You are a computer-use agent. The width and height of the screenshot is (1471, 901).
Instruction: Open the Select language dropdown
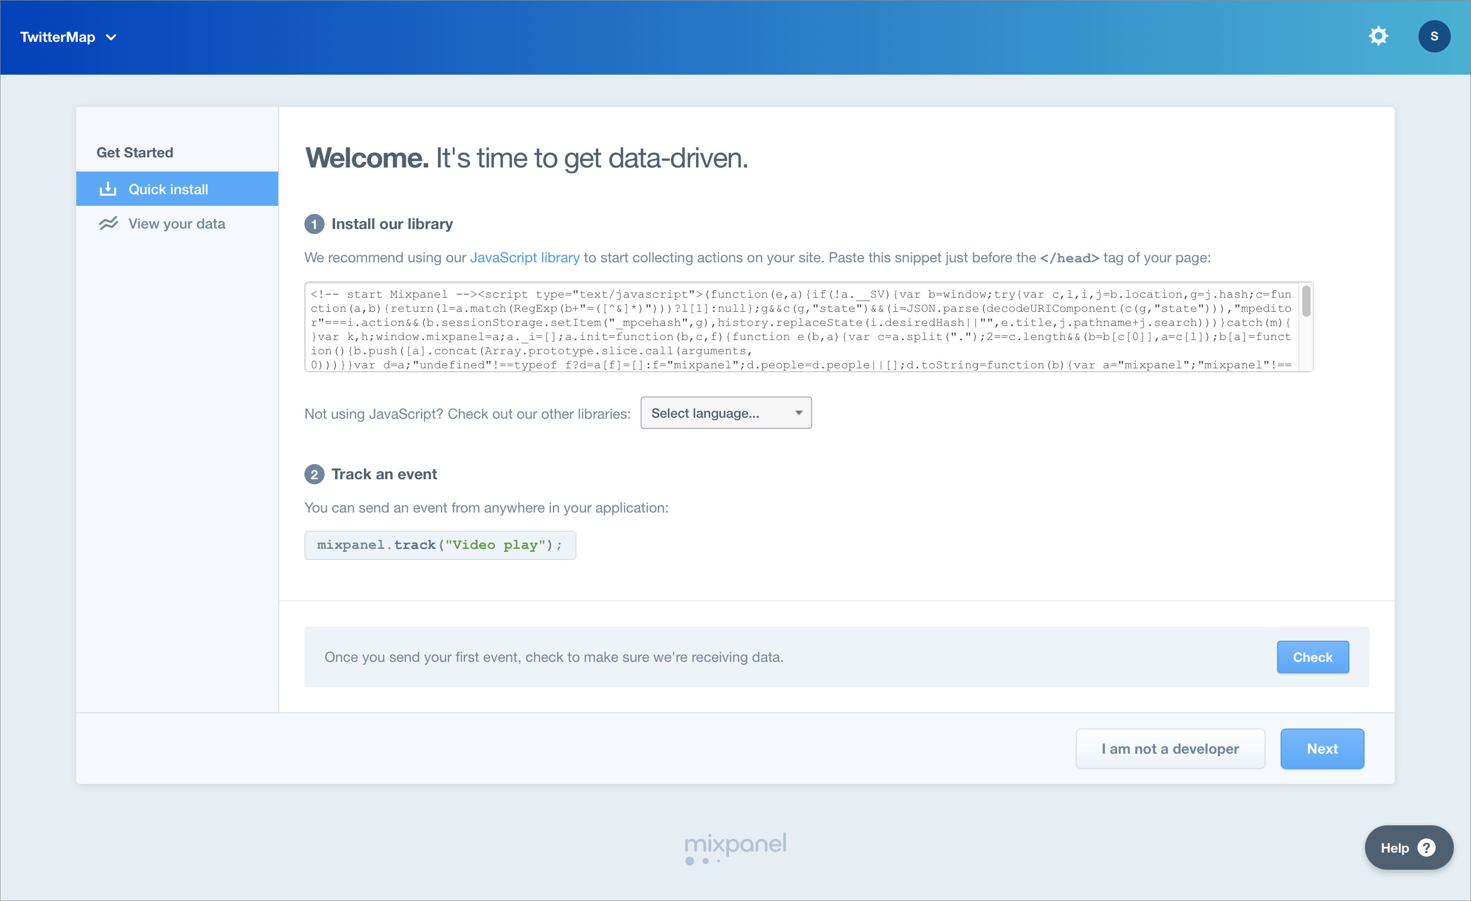pos(726,413)
